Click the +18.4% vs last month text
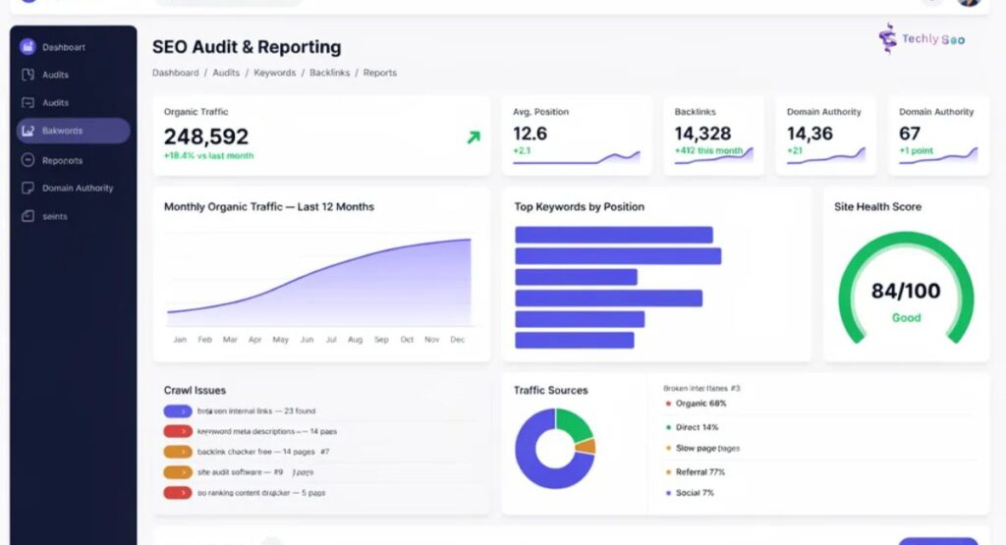Image resolution: width=1006 pixels, height=545 pixels. point(208,156)
